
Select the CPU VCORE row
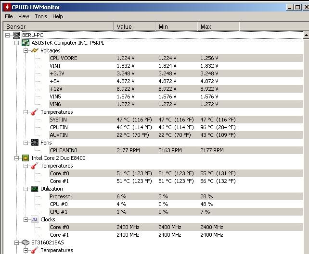point(176,58)
